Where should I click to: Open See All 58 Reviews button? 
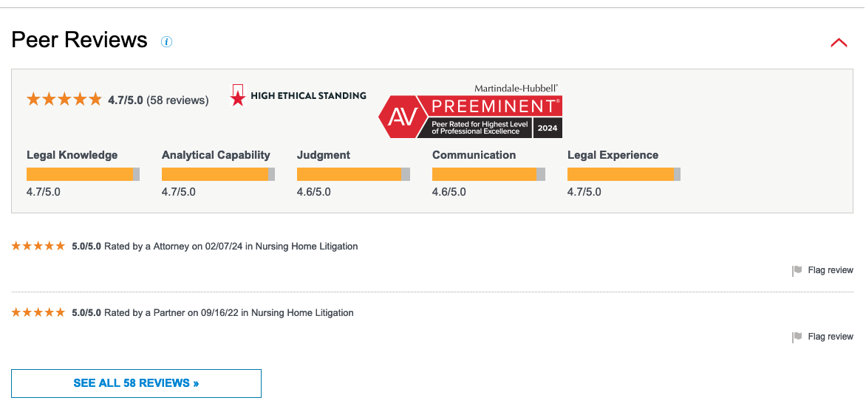click(136, 383)
